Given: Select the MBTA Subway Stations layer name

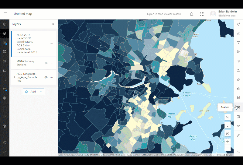Looking at the screenshot, I should (26, 63).
